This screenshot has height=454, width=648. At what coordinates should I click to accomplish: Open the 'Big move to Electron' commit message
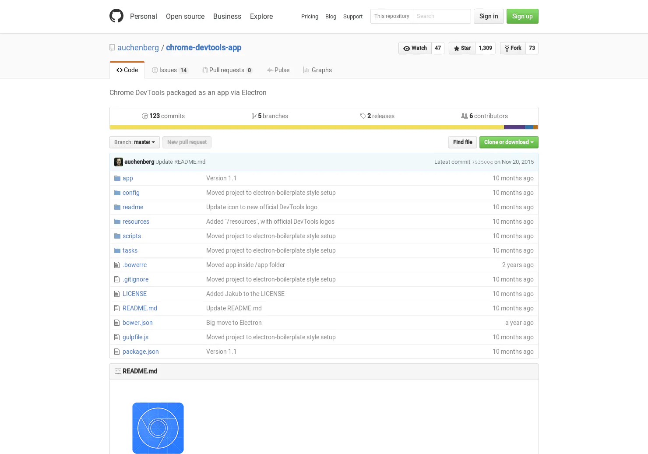[234, 323]
